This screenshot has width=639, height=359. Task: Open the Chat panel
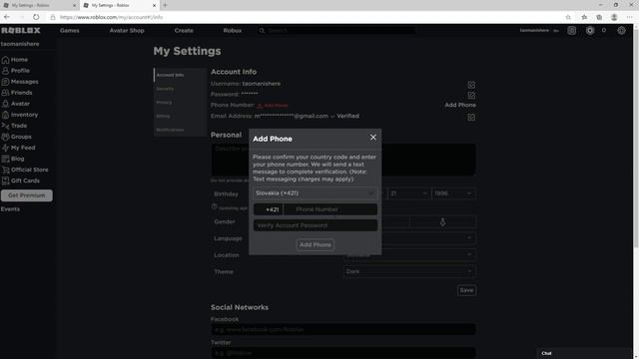point(585,353)
